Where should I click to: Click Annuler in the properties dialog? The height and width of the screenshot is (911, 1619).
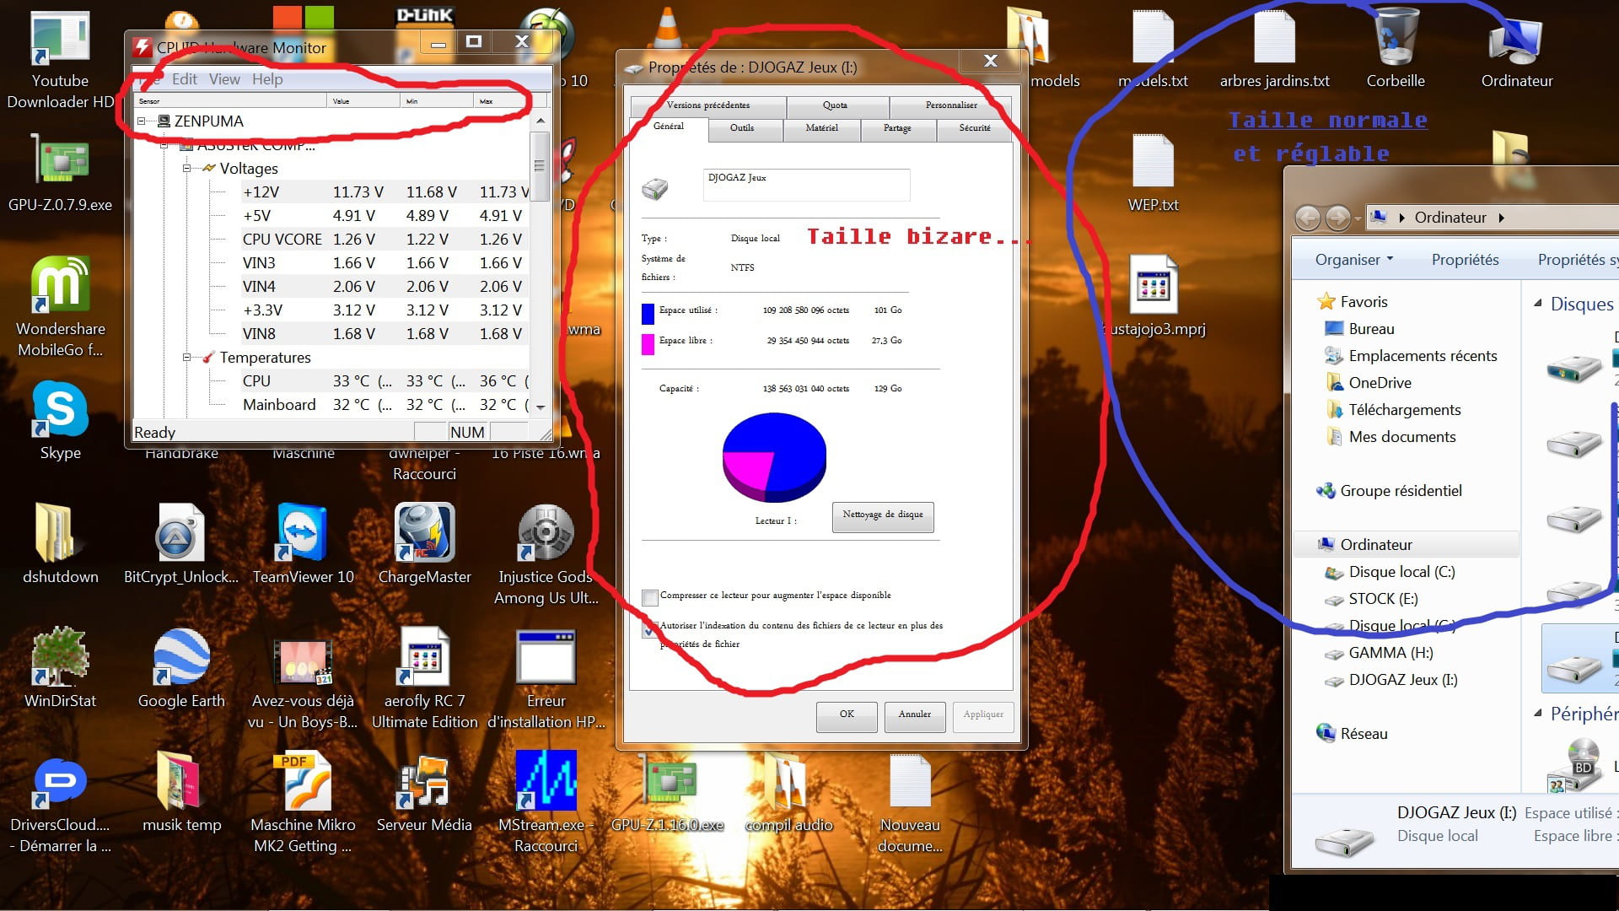tap(915, 715)
